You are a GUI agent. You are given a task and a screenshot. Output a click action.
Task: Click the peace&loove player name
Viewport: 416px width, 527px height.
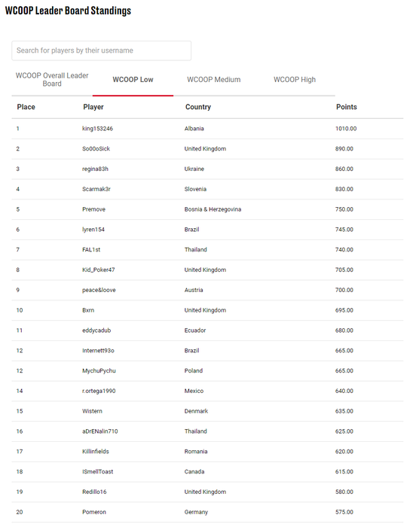pyautogui.click(x=99, y=290)
